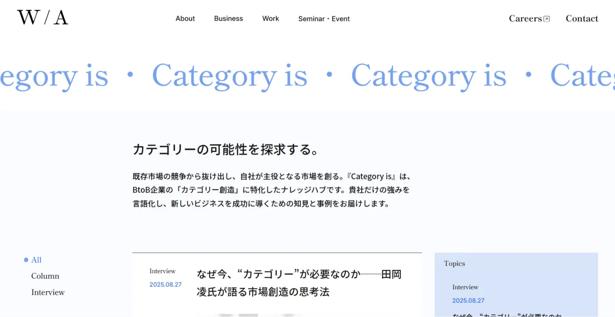The height and width of the screenshot is (317, 615).
Task: Filter articles by Interview in left sidebar
Action: click(x=48, y=292)
